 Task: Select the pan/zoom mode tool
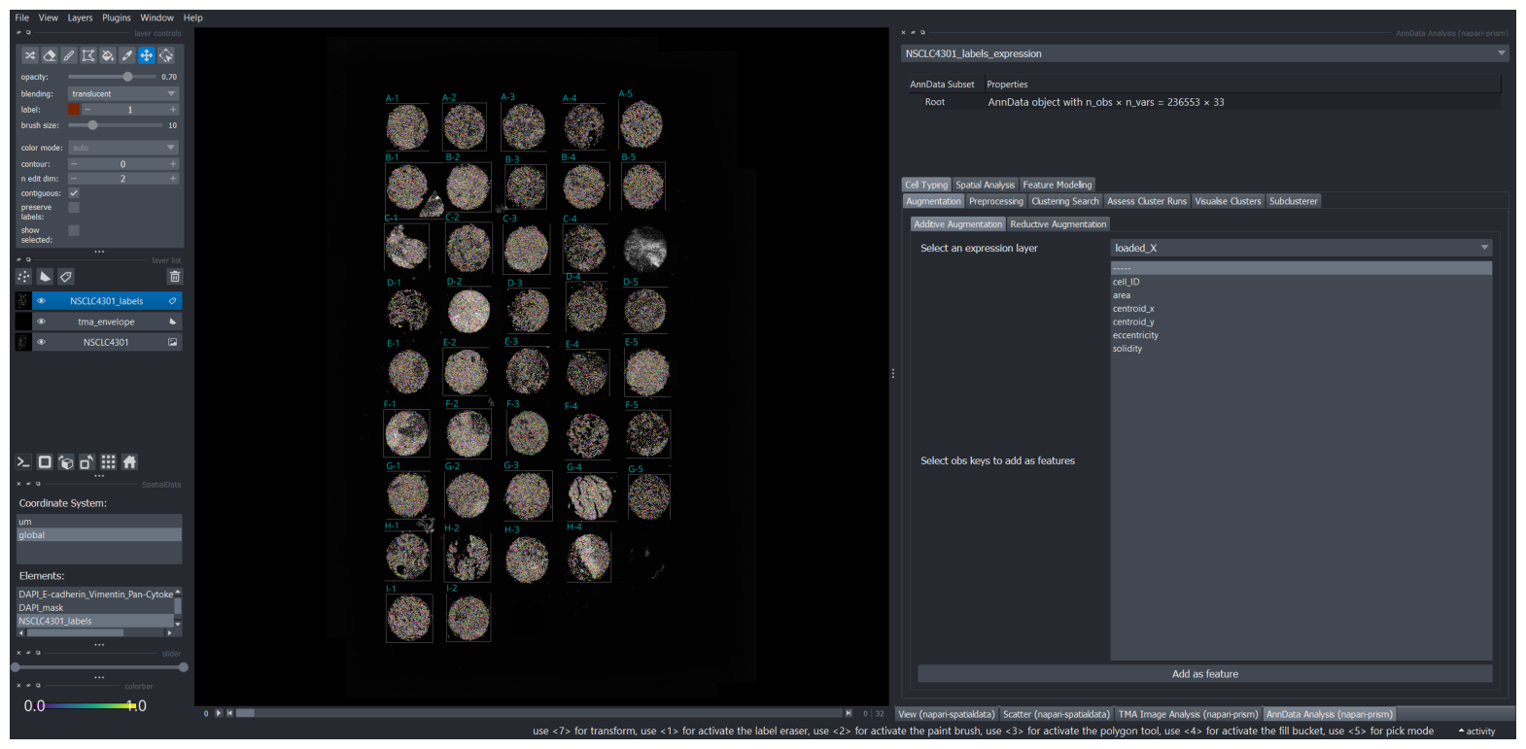pyautogui.click(x=147, y=55)
